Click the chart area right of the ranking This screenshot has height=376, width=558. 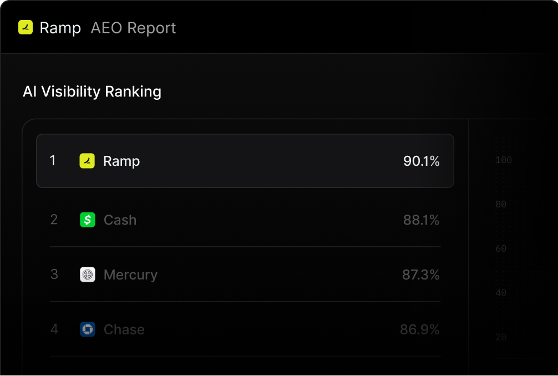tap(513, 250)
